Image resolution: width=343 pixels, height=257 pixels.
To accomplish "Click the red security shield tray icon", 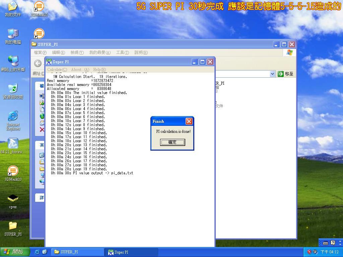I will (x=309, y=252).
